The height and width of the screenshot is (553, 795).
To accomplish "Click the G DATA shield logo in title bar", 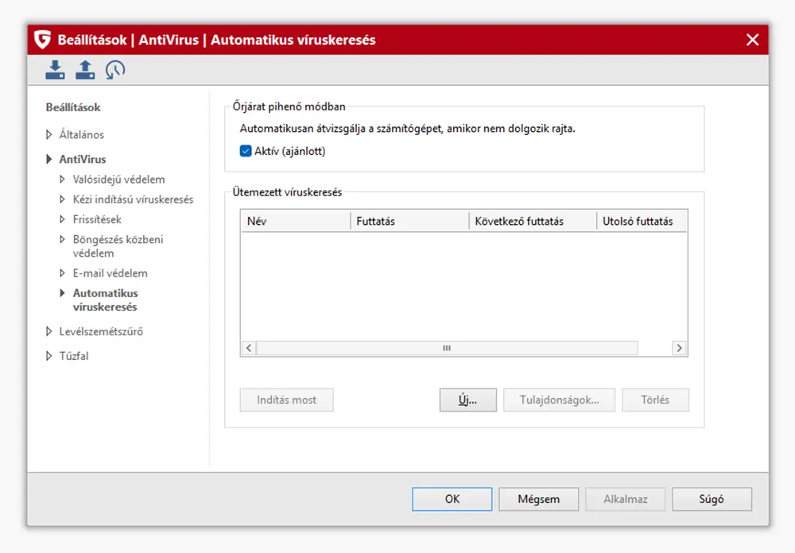I will (x=43, y=40).
